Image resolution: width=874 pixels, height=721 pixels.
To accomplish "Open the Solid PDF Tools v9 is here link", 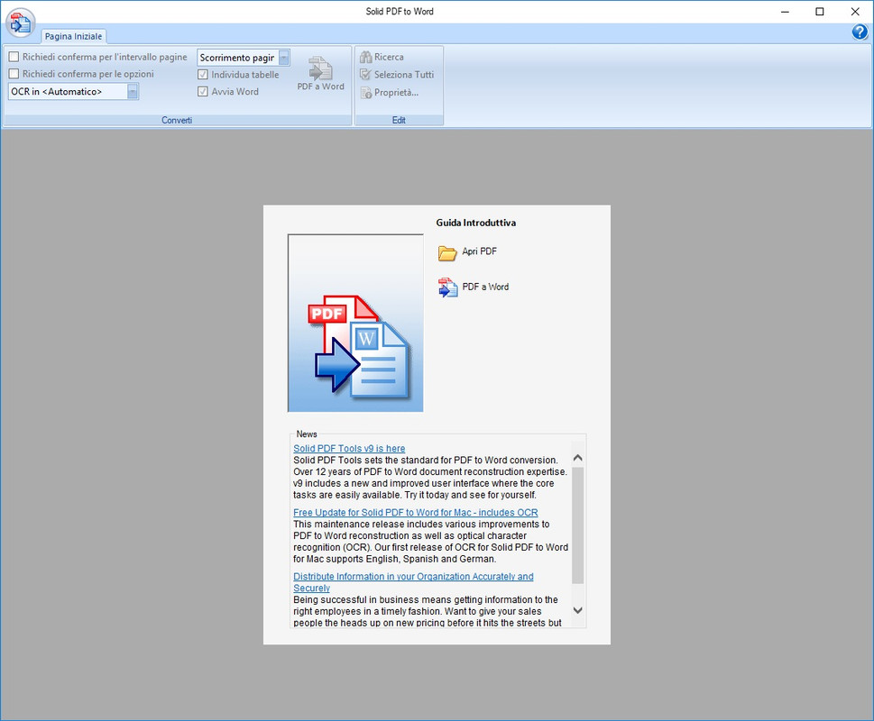I will pos(349,448).
